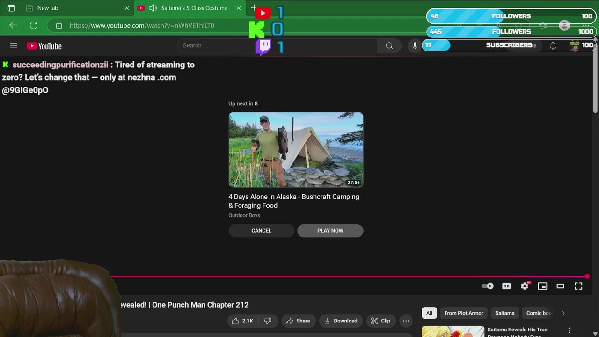Select the Saitama filter chip
The height and width of the screenshot is (337, 599).
pyautogui.click(x=505, y=313)
